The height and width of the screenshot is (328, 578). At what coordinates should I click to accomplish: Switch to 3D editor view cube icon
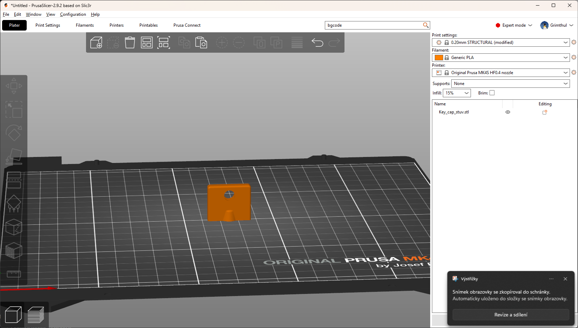click(x=13, y=314)
